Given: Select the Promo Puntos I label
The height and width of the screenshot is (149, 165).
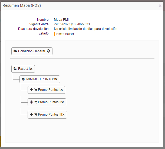Looking at the screenshot, I should pyautogui.click(x=49, y=90).
